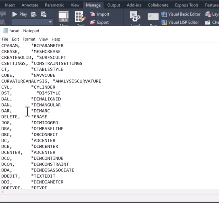Viewport: 219px width, 203px height.
Task: Click the Play action macro icon
Action: 15,14
